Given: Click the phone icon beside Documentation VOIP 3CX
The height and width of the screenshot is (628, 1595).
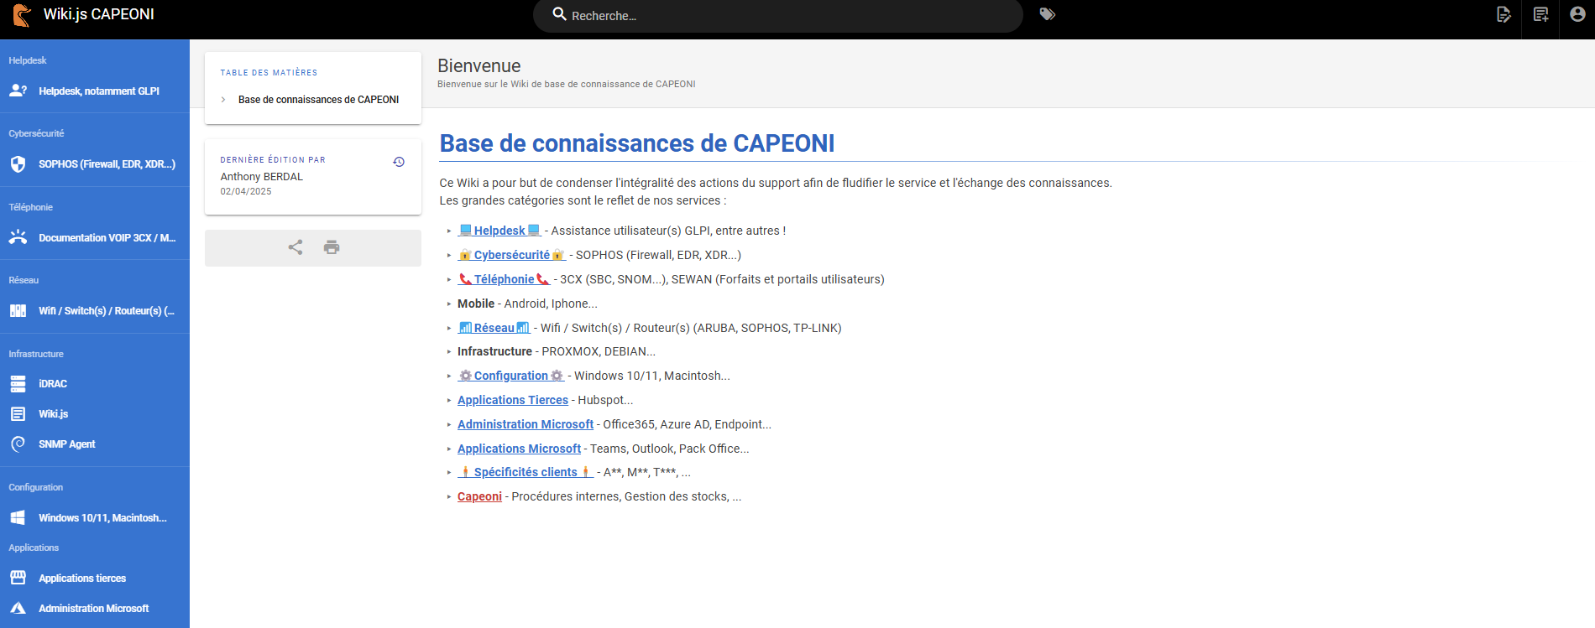Looking at the screenshot, I should 18,237.
